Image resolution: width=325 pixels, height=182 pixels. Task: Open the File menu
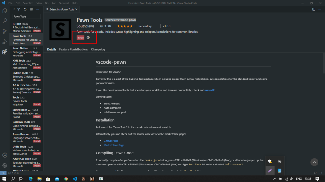[x=10, y=3]
